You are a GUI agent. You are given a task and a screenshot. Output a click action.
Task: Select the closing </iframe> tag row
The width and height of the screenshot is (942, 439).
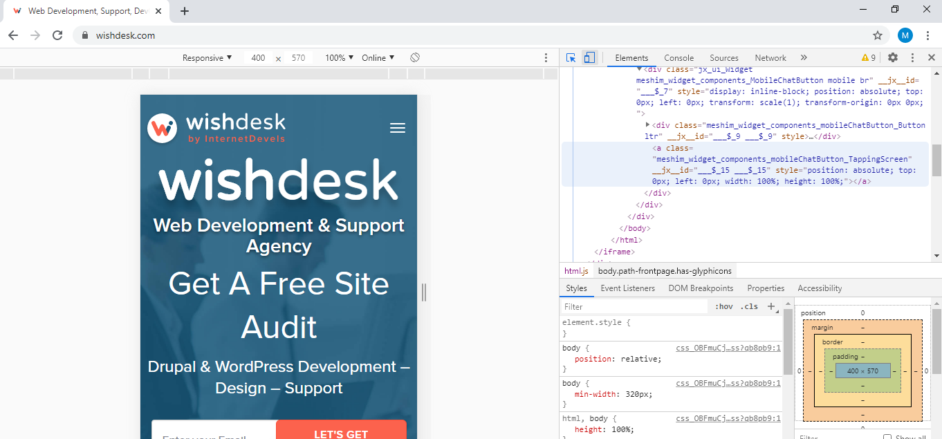coord(615,252)
